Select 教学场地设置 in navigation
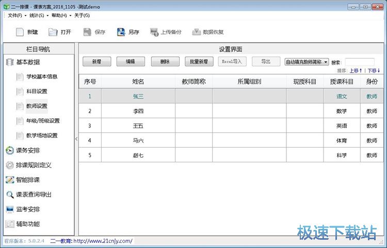 [x=42, y=135]
